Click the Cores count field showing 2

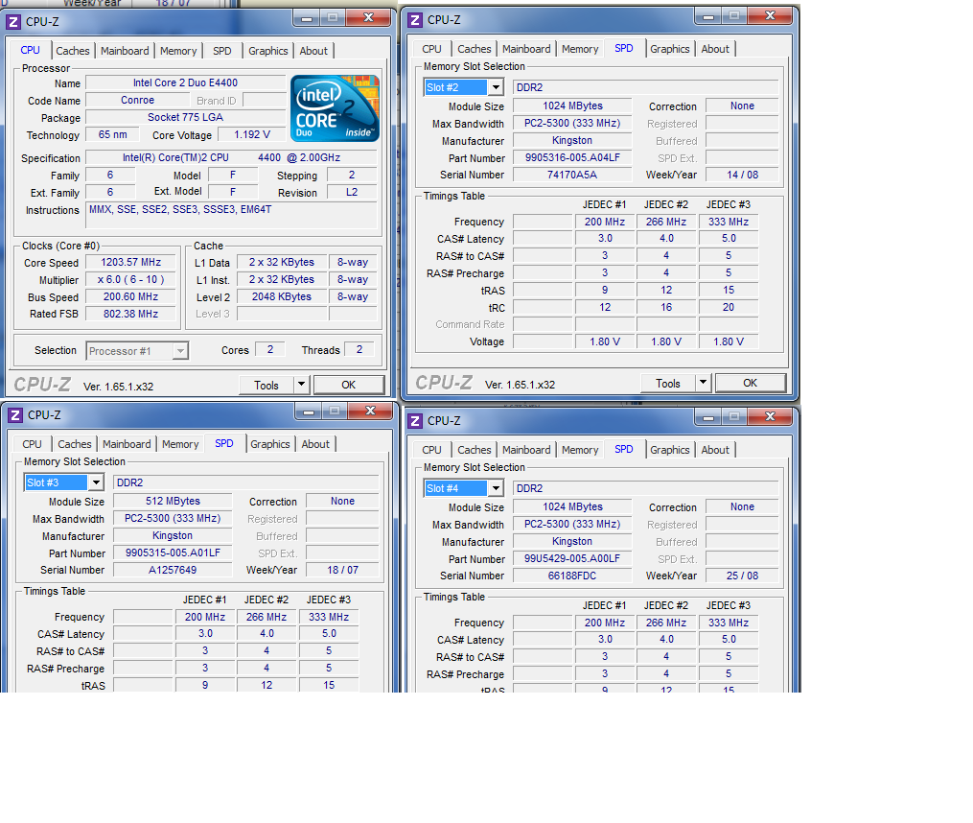[270, 350]
